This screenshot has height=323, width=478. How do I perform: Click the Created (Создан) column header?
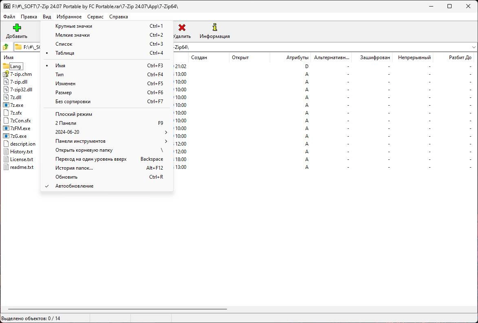click(209, 58)
